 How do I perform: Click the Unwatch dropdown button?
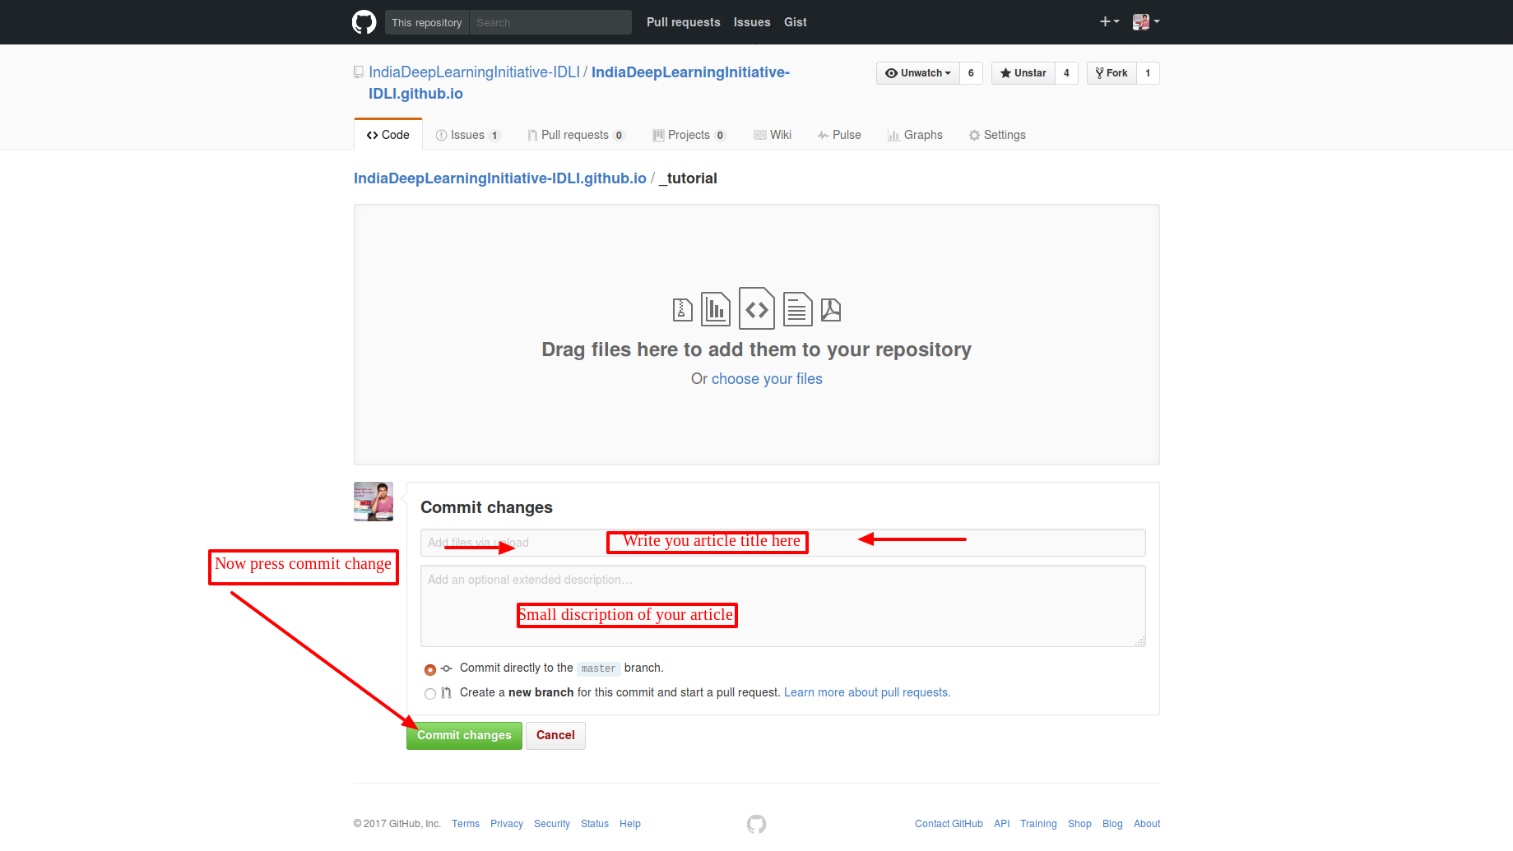coord(918,73)
